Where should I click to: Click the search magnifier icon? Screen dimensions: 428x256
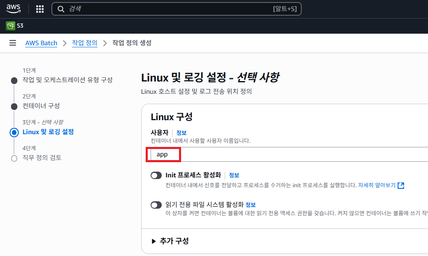pyautogui.click(x=61, y=9)
